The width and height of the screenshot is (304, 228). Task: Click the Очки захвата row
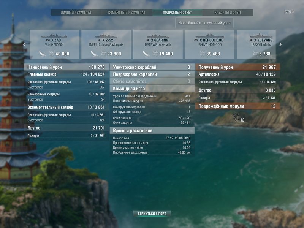click(152, 118)
